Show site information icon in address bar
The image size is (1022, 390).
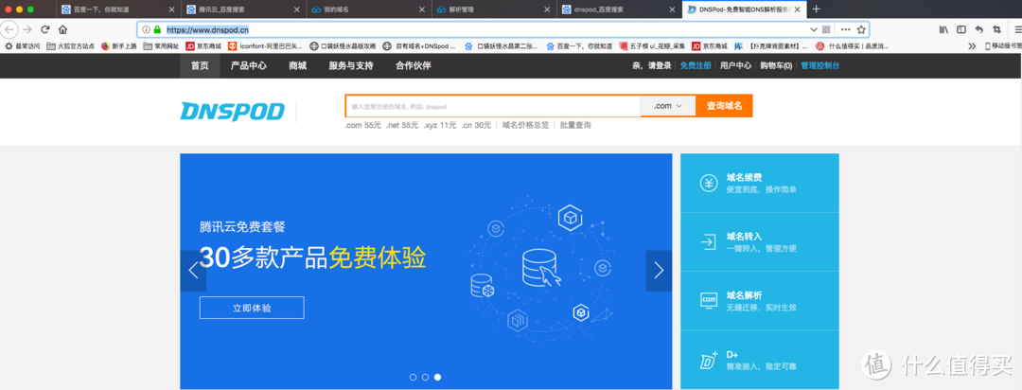[x=146, y=29]
